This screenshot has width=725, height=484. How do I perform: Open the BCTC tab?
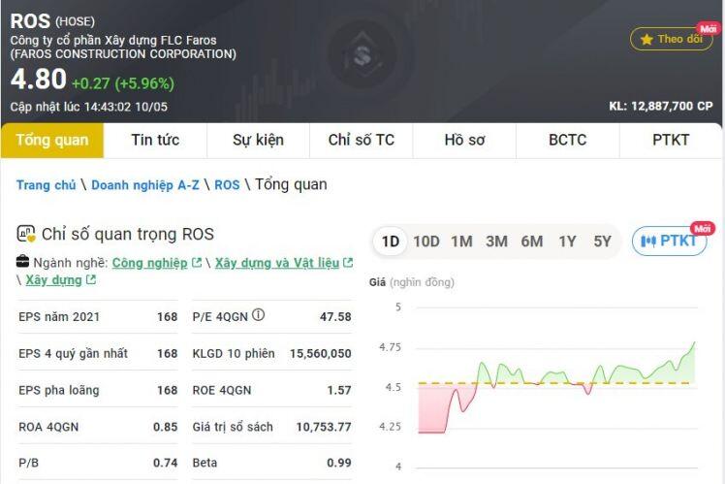point(567,140)
